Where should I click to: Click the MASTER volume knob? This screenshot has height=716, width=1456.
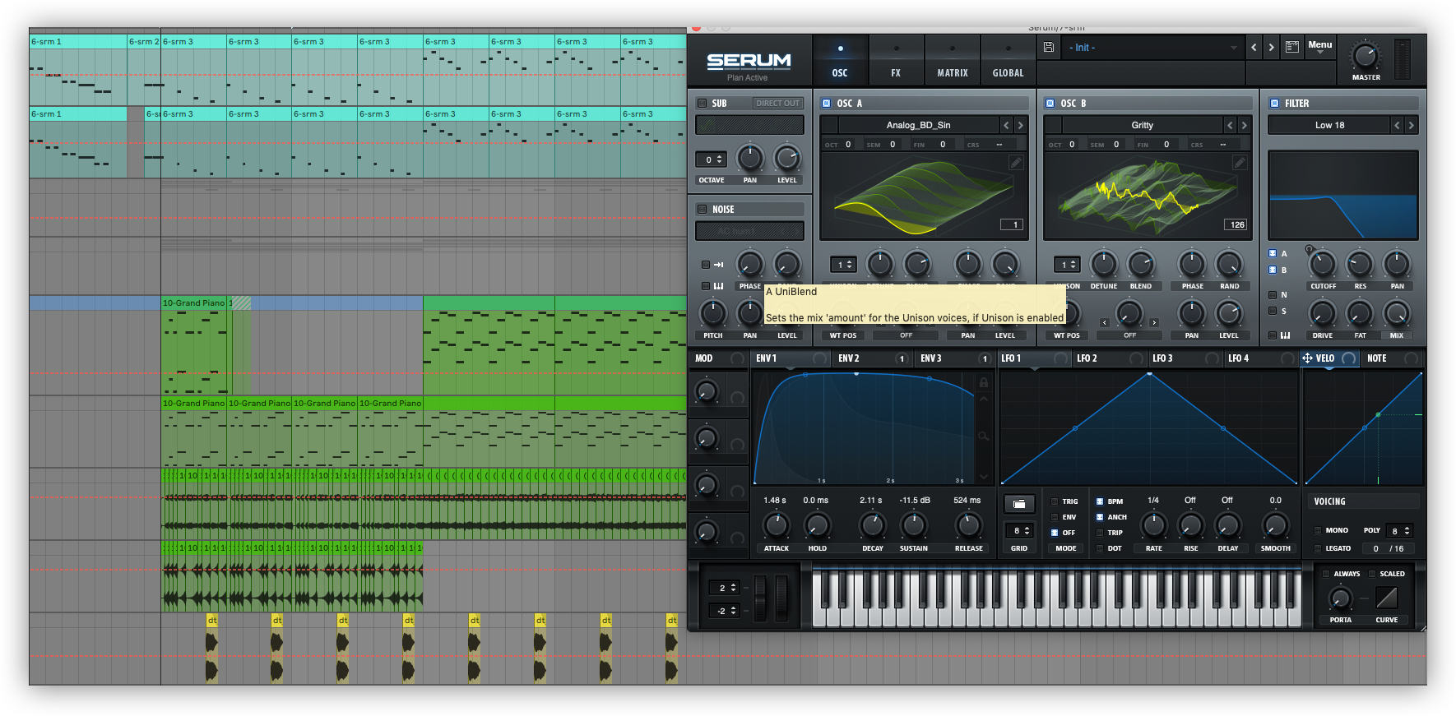(x=1366, y=56)
